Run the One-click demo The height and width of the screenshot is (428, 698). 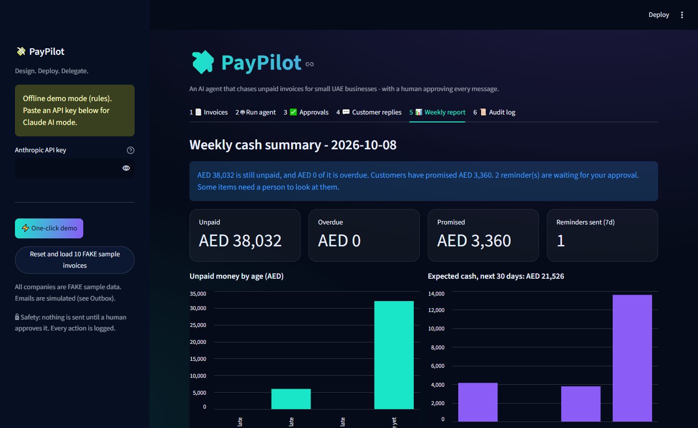(49, 228)
